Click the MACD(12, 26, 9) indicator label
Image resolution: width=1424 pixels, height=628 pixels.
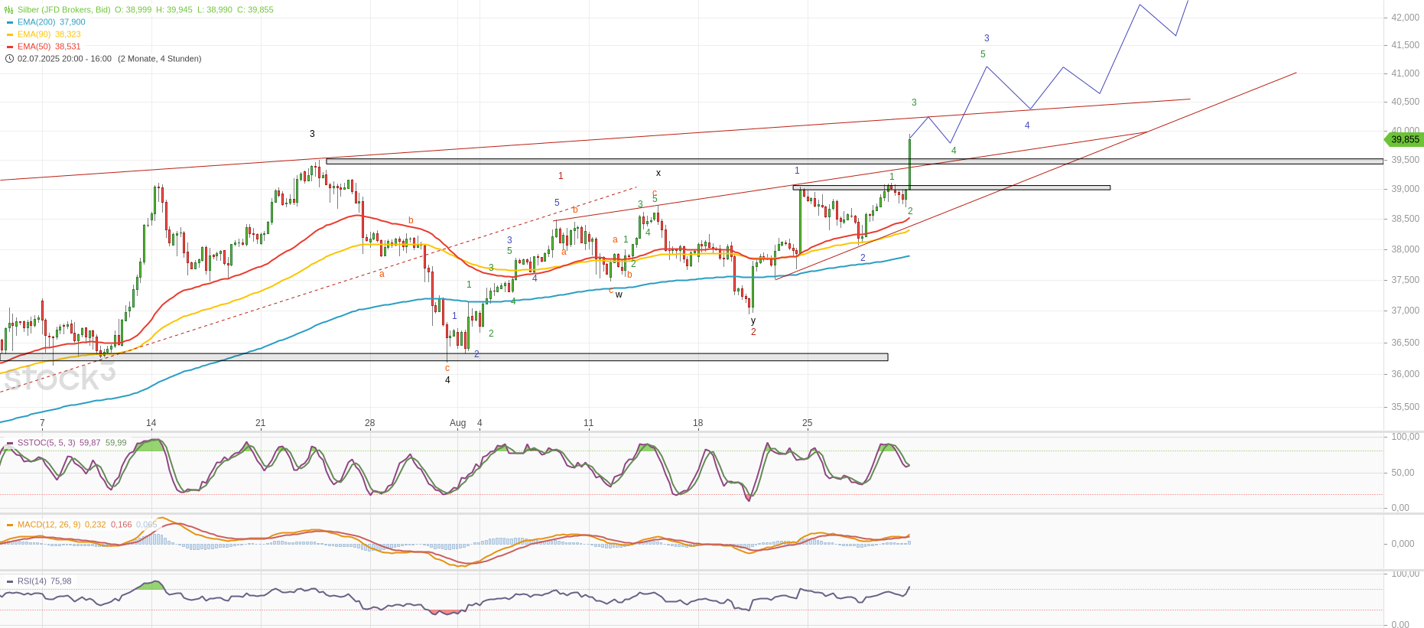click(x=49, y=525)
